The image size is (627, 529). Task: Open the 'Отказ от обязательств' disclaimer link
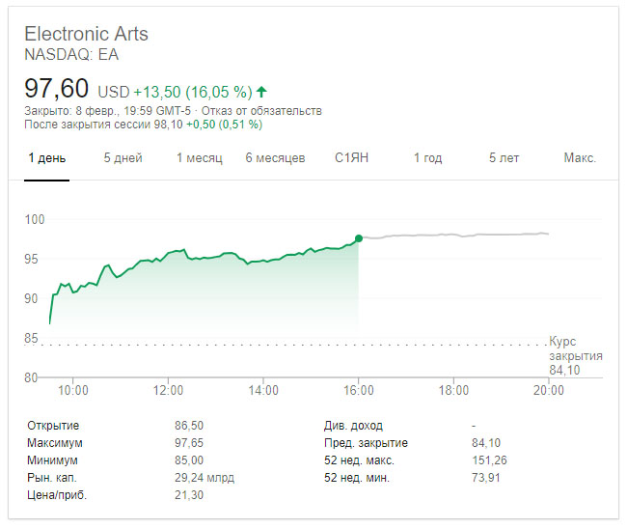coord(261,111)
